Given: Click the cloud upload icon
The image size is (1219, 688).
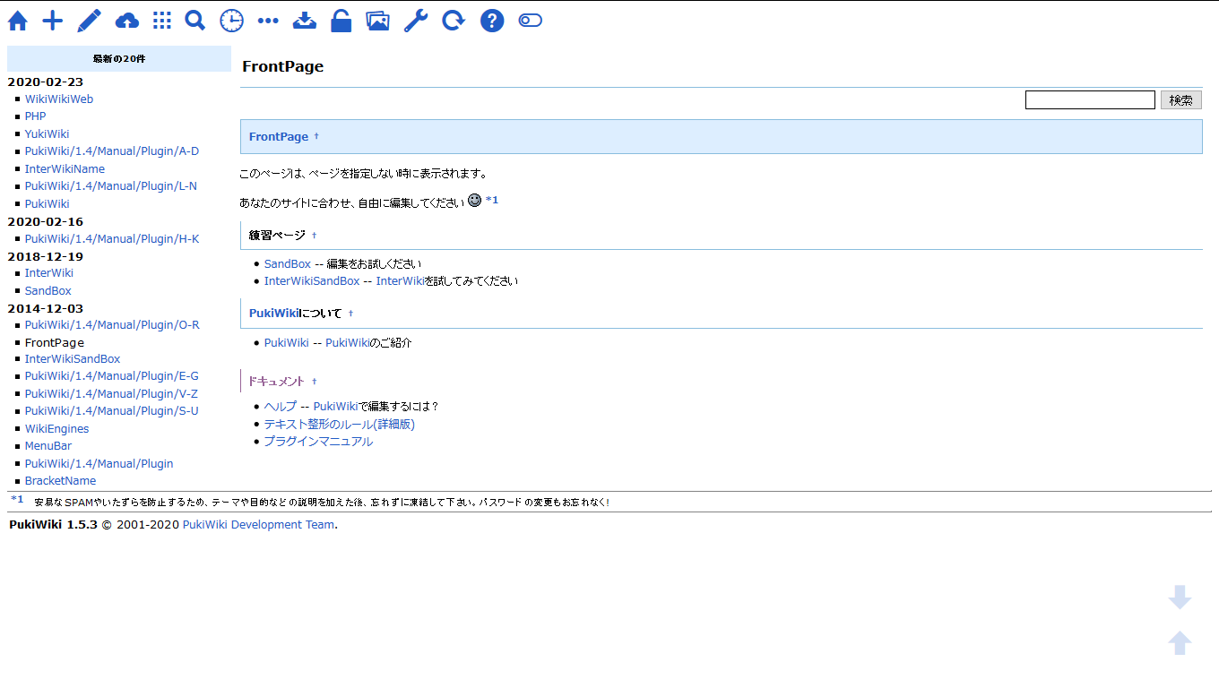Looking at the screenshot, I should tap(127, 21).
